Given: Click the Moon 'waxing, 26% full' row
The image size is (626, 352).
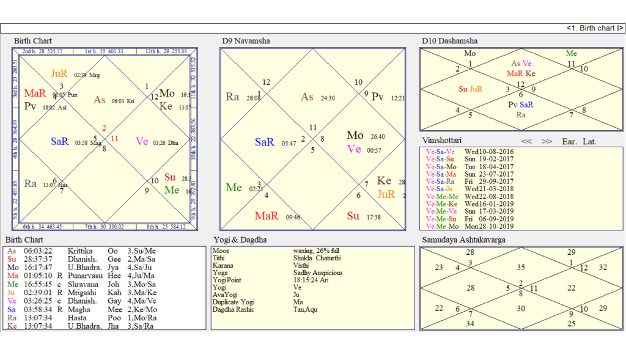Looking at the screenshot, I should [x=276, y=251].
